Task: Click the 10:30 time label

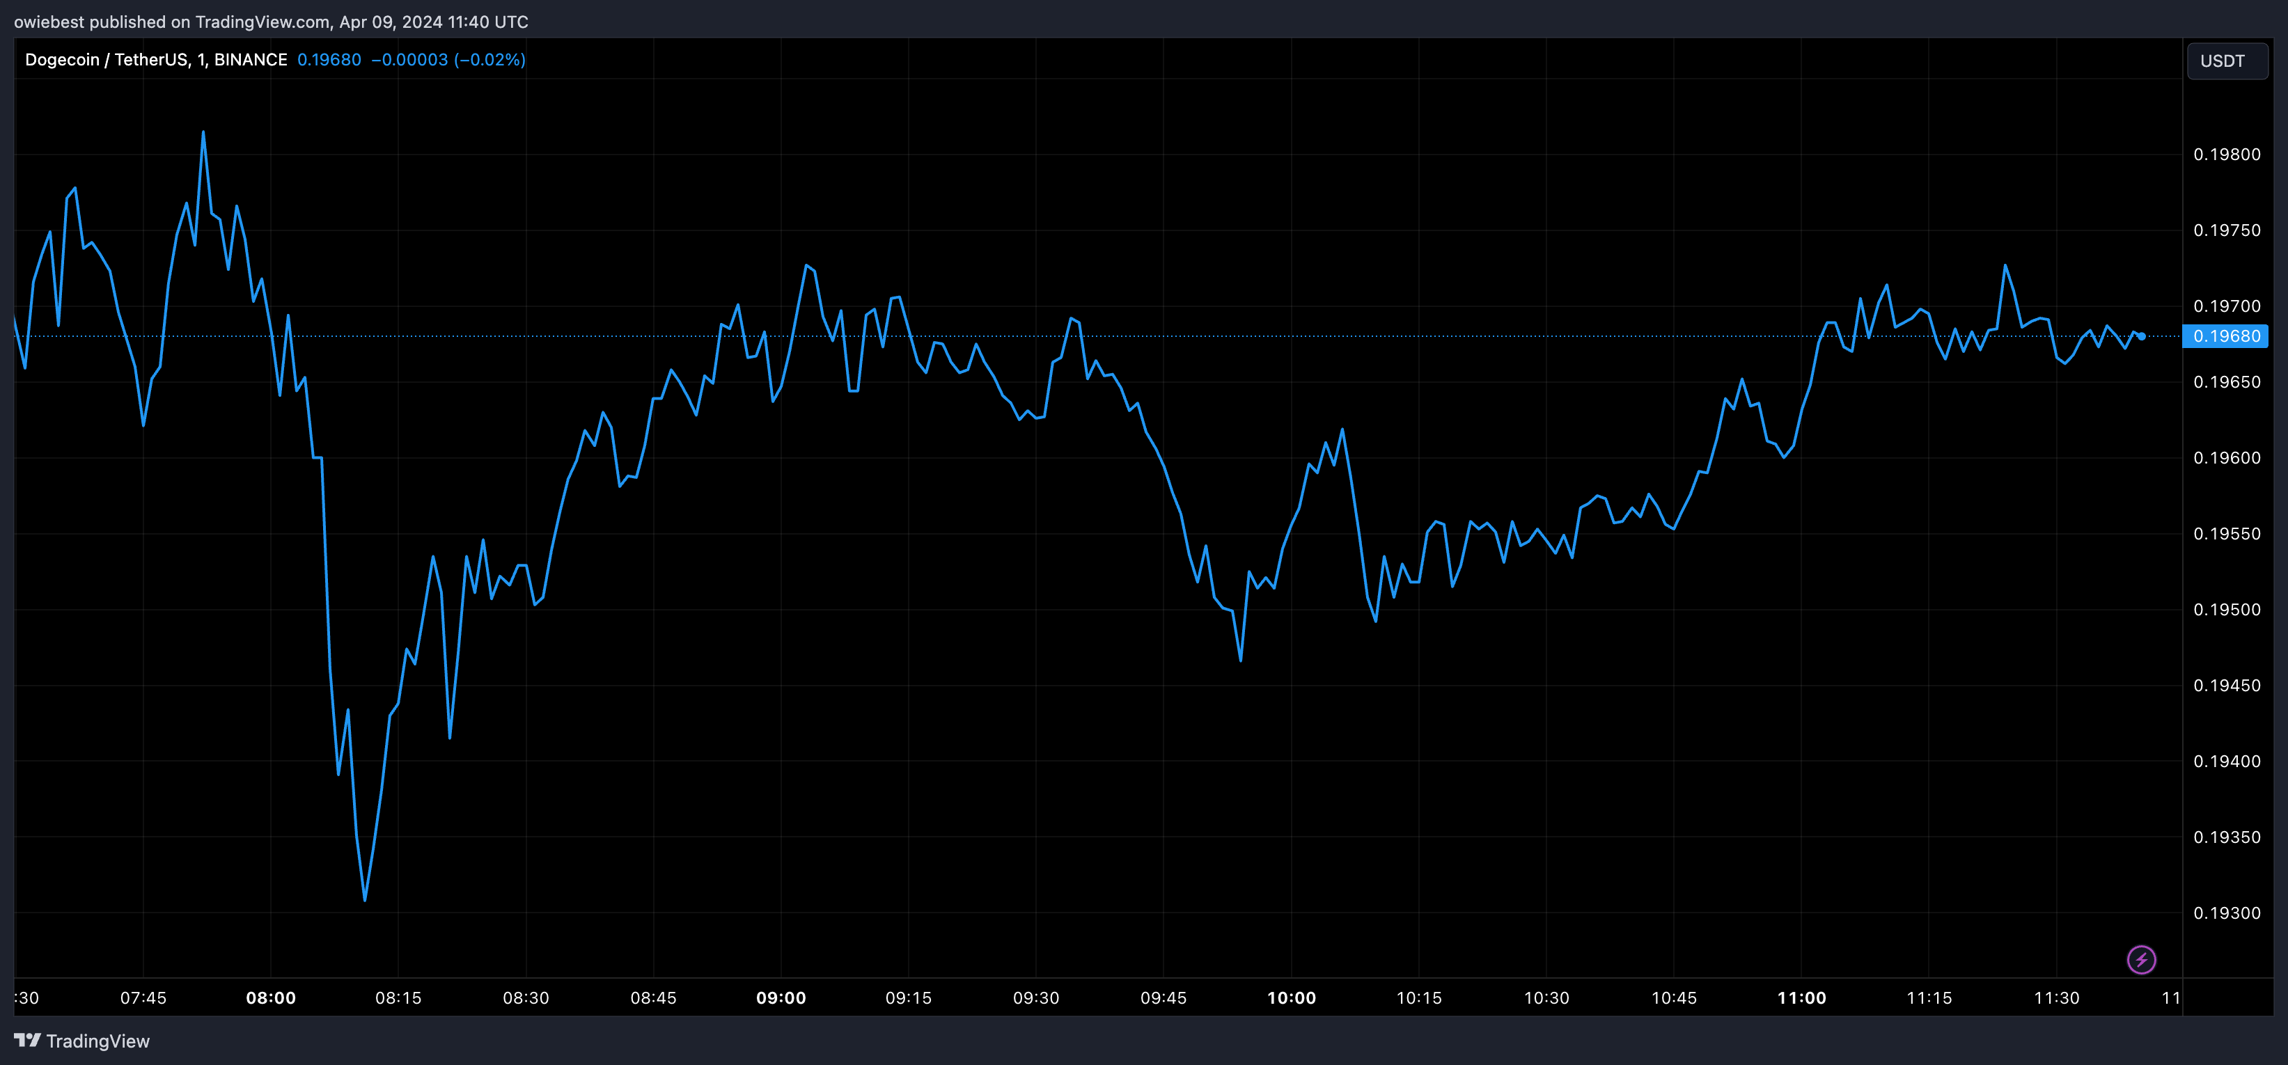Action: [1546, 997]
